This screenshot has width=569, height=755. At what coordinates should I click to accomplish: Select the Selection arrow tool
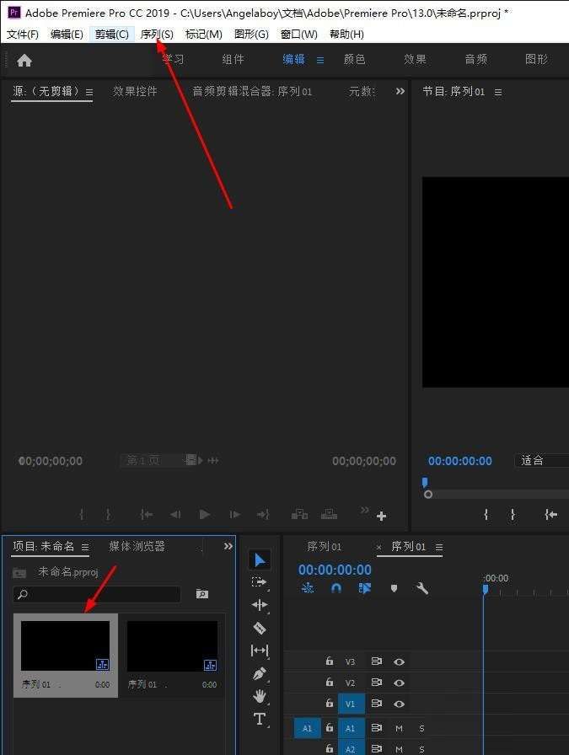click(260, 560)
